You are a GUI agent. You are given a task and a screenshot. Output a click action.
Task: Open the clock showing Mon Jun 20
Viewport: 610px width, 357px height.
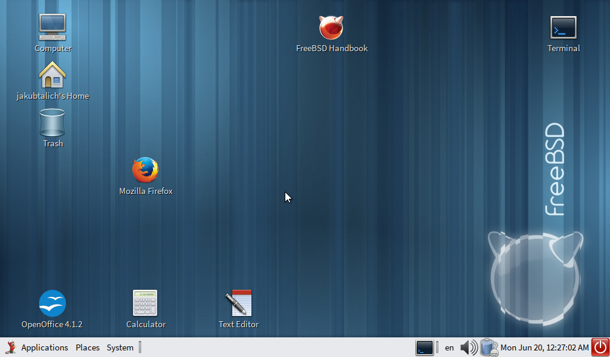click(544, 347)
